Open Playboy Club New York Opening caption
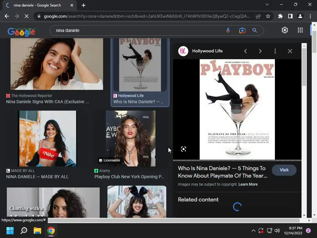Screen dimensions: 317x238 [x=129, y=177]
